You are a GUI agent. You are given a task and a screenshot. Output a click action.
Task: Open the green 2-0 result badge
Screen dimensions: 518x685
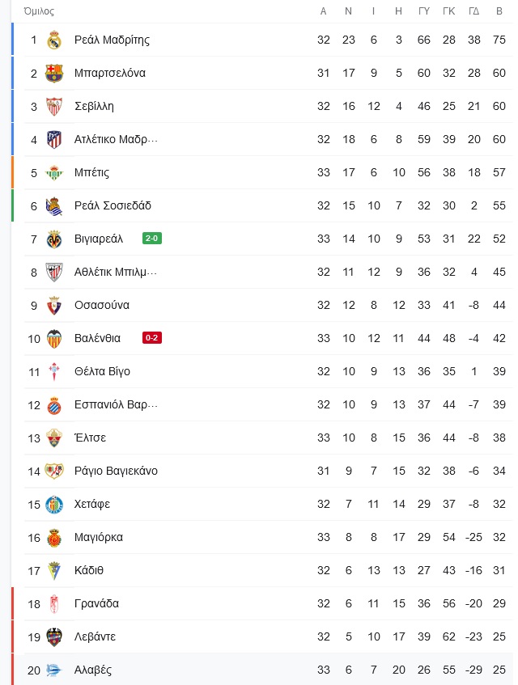(x=152, y=239)
